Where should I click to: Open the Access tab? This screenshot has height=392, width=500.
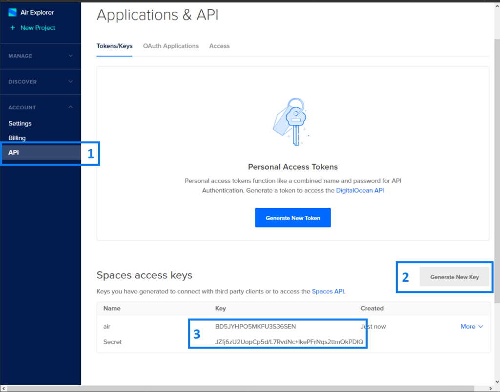coord(219,46)
